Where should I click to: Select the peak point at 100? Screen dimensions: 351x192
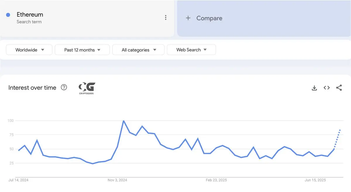123,121
